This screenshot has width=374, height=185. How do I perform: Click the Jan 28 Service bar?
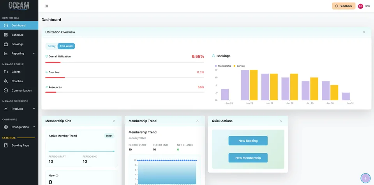(x=294, y=87)
